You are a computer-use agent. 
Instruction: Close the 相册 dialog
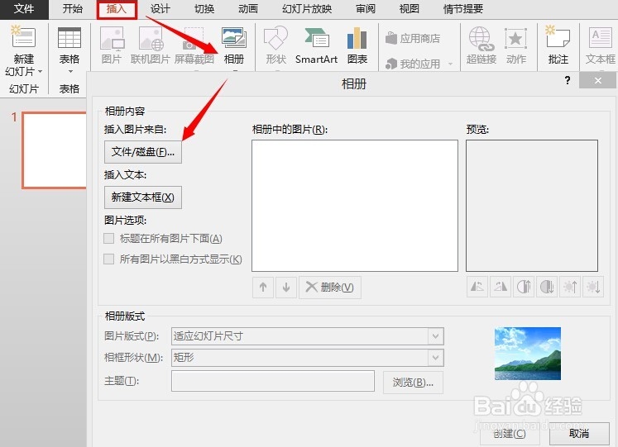pyautogui.click(x=597, y=80)
